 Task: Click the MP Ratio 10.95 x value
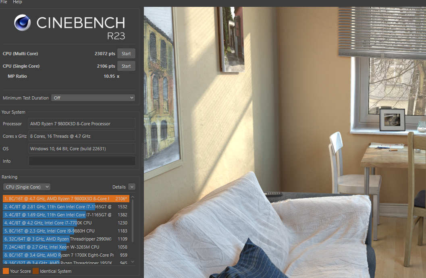pos(111,76)
